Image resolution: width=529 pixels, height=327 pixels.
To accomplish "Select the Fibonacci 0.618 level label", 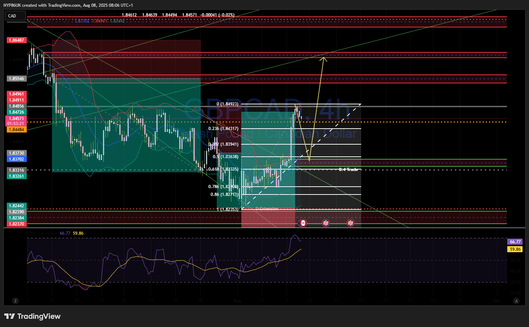I will click(x=224, y=169).
